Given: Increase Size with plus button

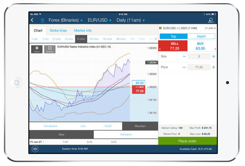Looking at the screenshot, I should 214,57.
